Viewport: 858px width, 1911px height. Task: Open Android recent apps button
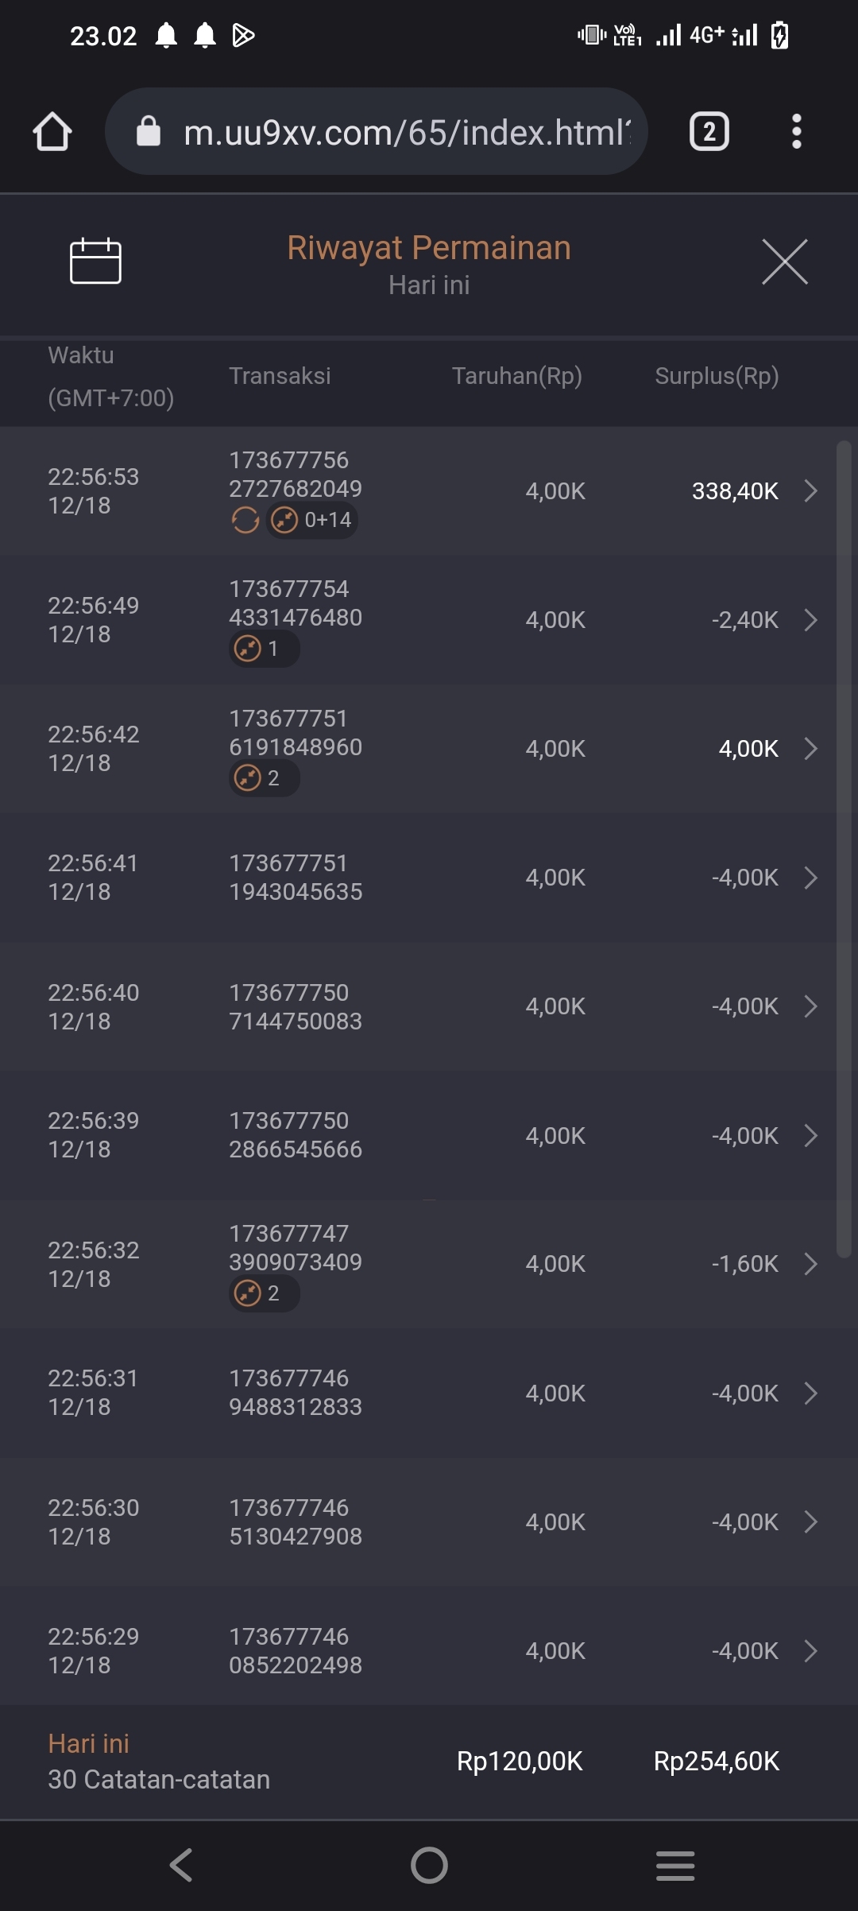(x=675, y=1865)
